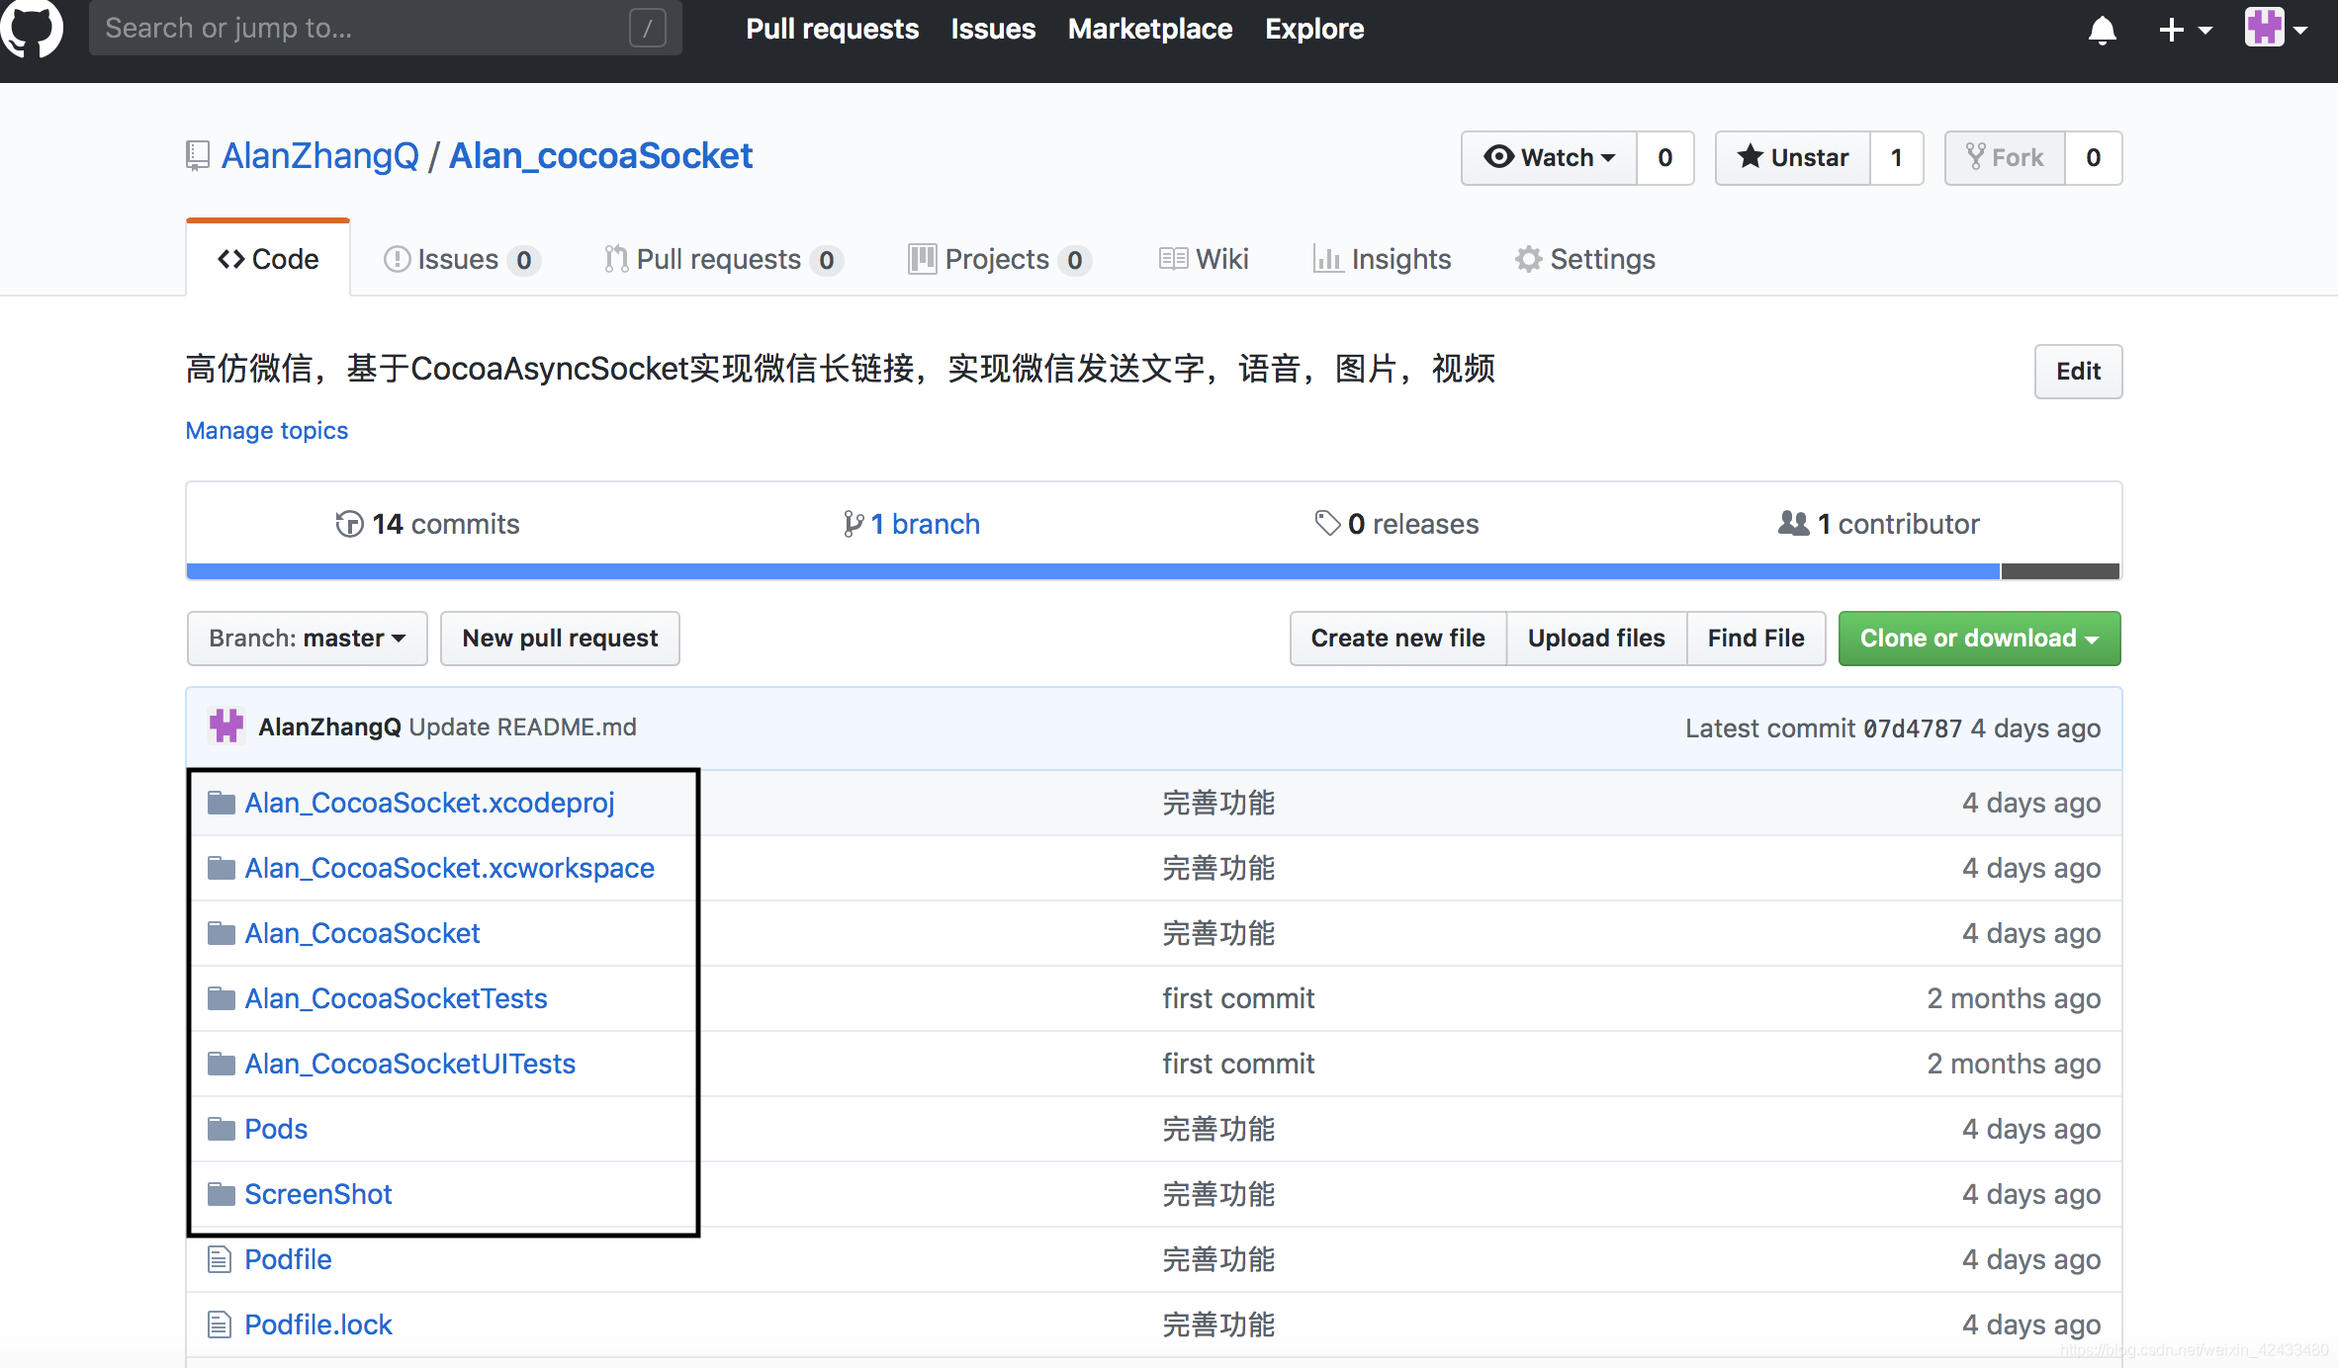
Task: Click Upload files
Action: tap(1596, 639)
